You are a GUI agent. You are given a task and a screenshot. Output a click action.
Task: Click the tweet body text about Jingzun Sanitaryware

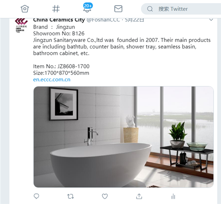click(122, 46)
